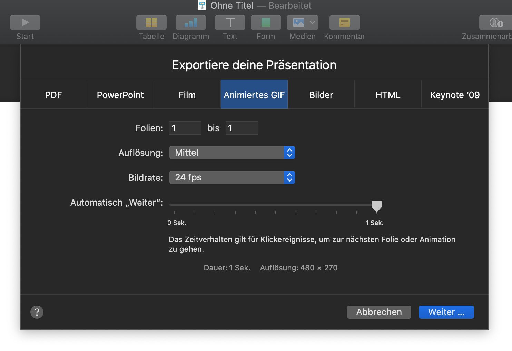Open the Bildrate dropdown showing 24 fps
The image size is (512, 351).
pyautogui.click(x=232, y=177)
